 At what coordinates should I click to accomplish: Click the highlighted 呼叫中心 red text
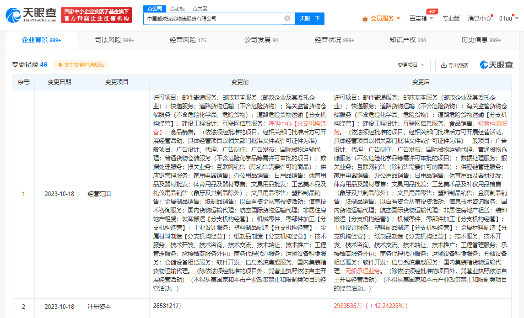[x=280, y=123]
